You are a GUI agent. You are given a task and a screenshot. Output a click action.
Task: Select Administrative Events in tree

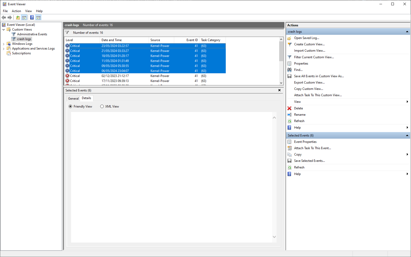point(32,34)
